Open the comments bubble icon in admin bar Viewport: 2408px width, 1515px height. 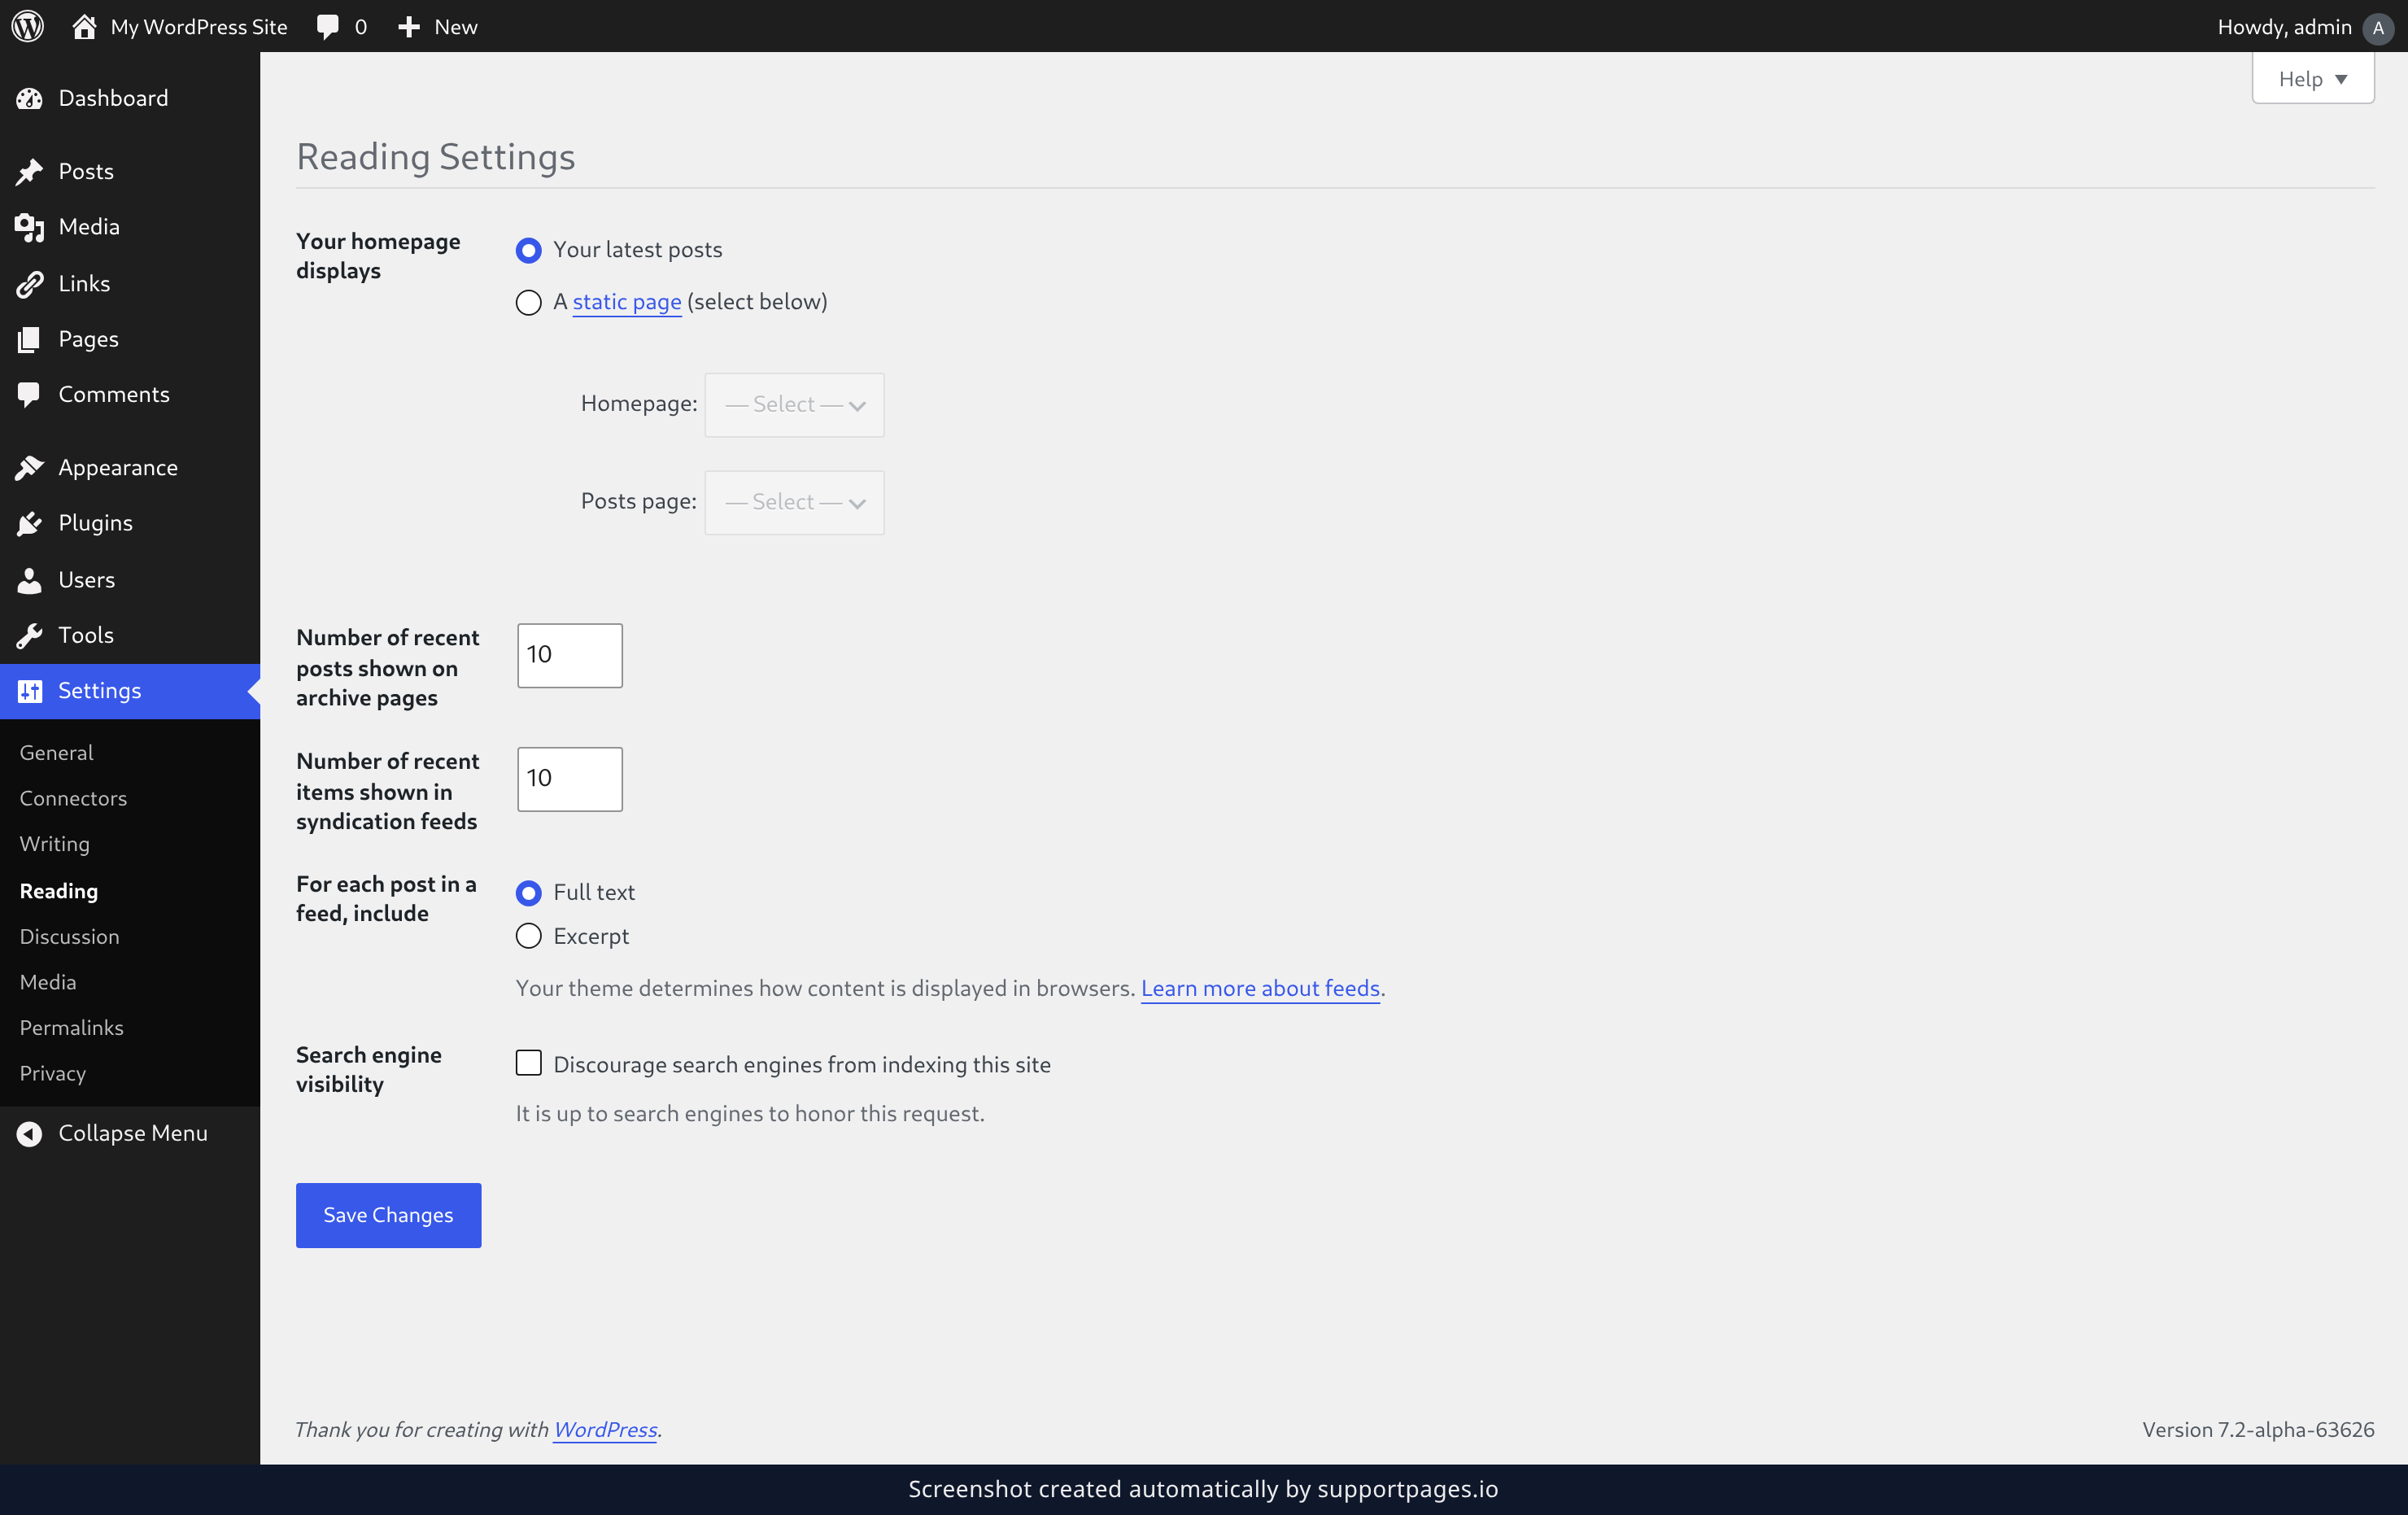pos(328,27)
